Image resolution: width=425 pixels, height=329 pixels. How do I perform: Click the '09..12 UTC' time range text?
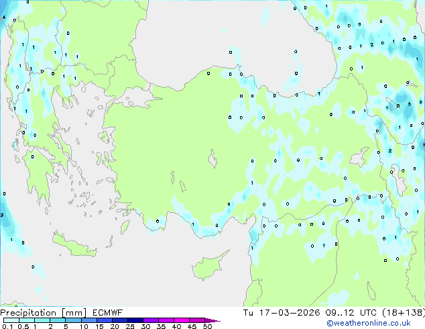coord(351,313)
